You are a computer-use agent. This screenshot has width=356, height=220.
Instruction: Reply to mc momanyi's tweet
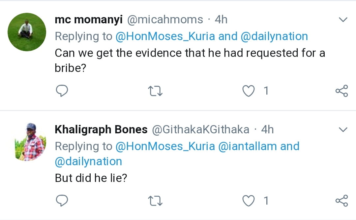coord(61,91)
